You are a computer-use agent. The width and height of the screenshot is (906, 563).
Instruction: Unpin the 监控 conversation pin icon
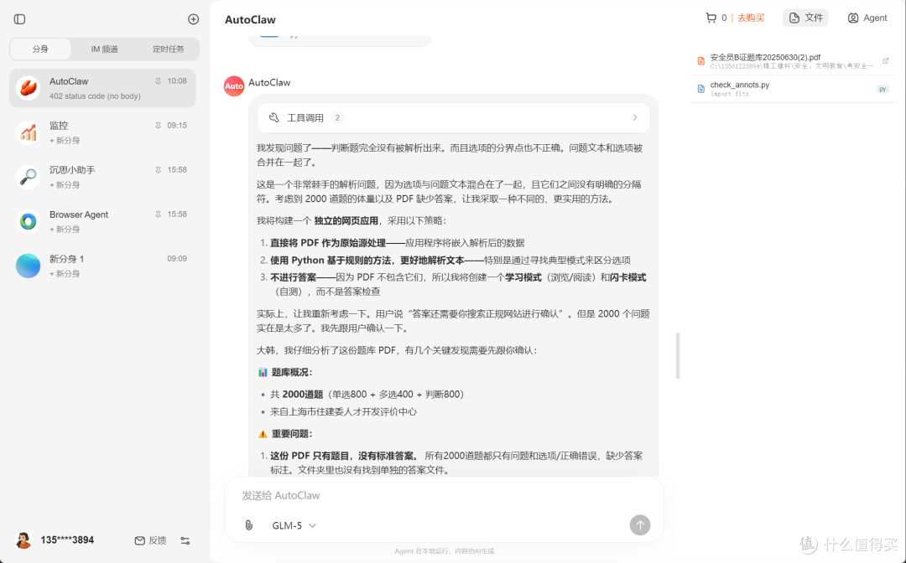tap(158, 125)
